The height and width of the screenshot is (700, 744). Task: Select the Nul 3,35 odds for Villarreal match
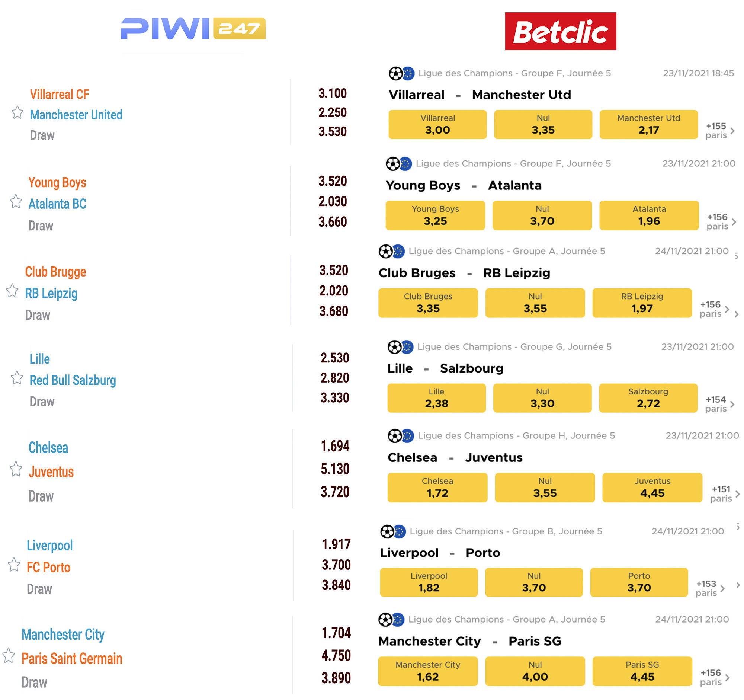click(x=543, y=125)
